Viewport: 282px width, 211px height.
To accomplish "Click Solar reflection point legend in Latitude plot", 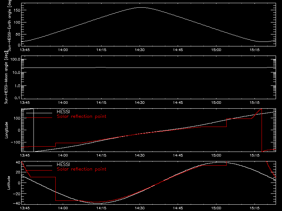I will (81, 169).
